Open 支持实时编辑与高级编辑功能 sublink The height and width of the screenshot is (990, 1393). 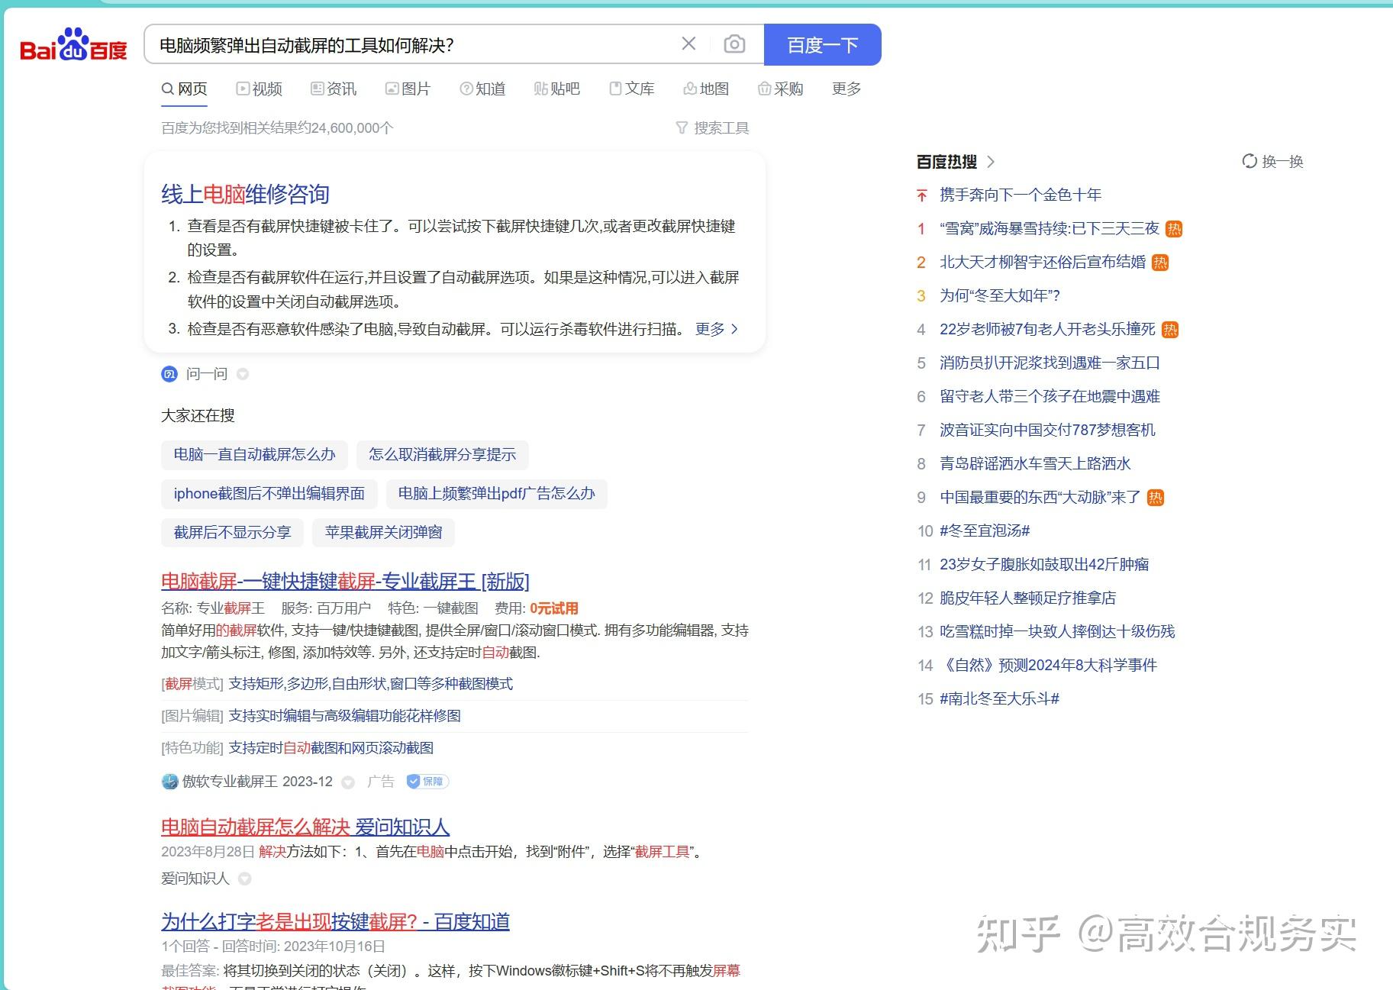click(x=344, y=716)
